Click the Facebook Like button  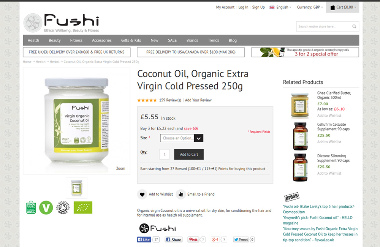144,239
